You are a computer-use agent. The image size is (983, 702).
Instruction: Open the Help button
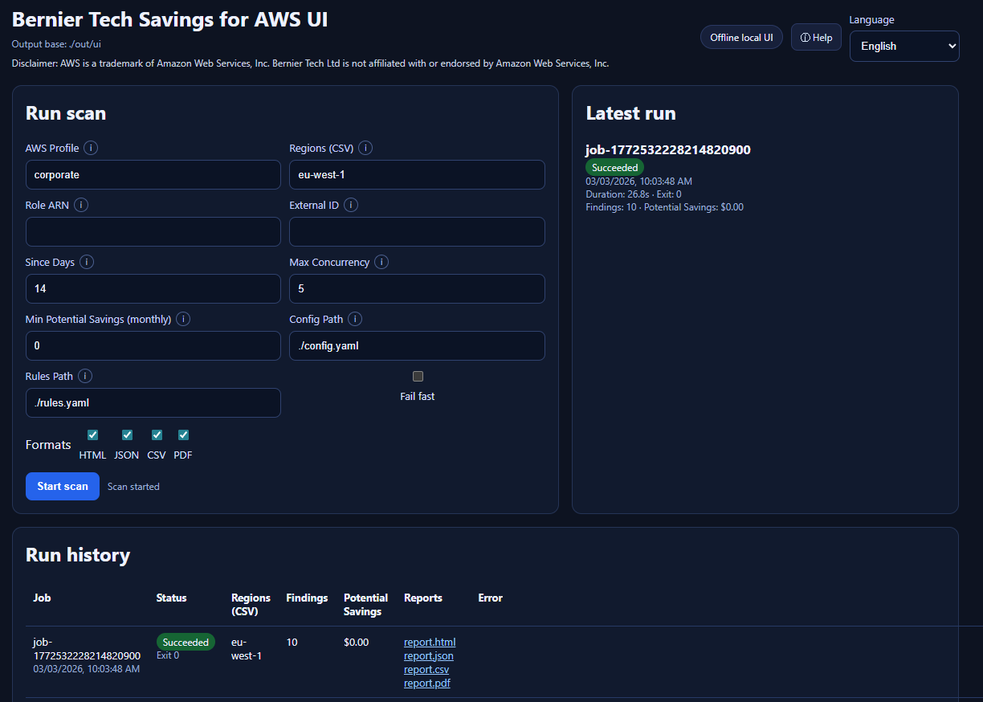(816, 38)
